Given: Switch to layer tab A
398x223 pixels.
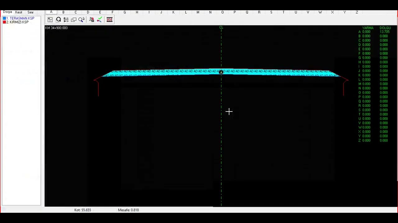Looking at the screenshot, I should (x=51, y=12).
